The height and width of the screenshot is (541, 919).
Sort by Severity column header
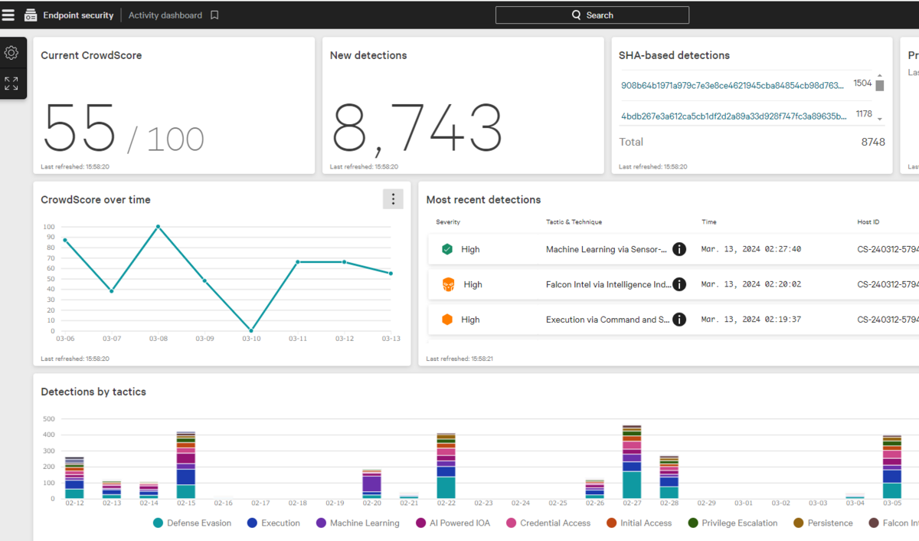point(448,222)
